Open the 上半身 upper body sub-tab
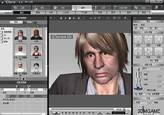Screen dimensions: 164x115 [66, 13]
